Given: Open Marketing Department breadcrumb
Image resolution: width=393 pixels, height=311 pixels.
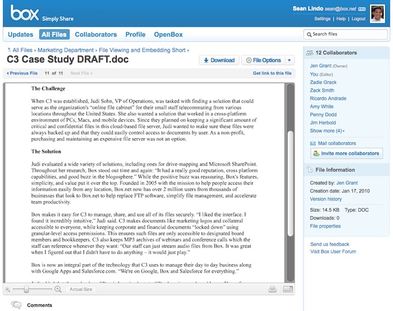Looking at the screenshot, I should click(x=65, y=50).
